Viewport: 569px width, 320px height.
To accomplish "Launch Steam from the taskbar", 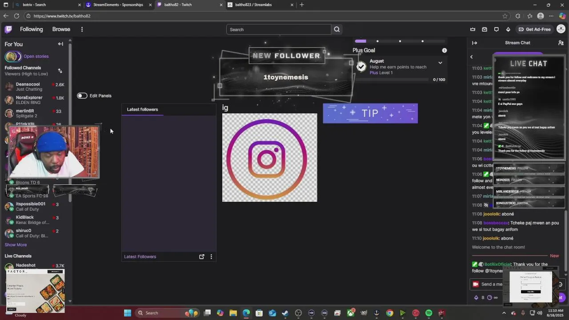I will [x=285, y=313].
